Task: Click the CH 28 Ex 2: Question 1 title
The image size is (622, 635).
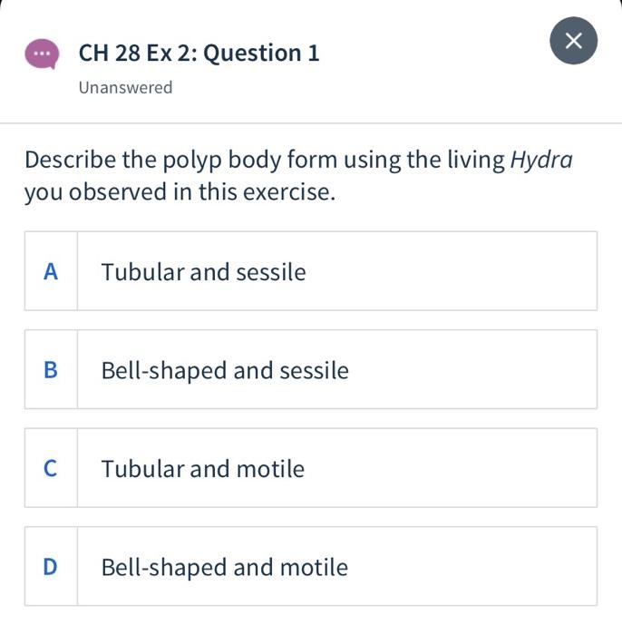Action: [x=199, y=53]
